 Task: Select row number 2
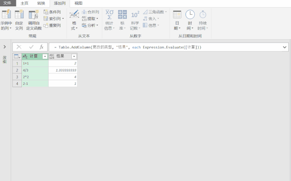pyautogui.click(x=17, y=70)
